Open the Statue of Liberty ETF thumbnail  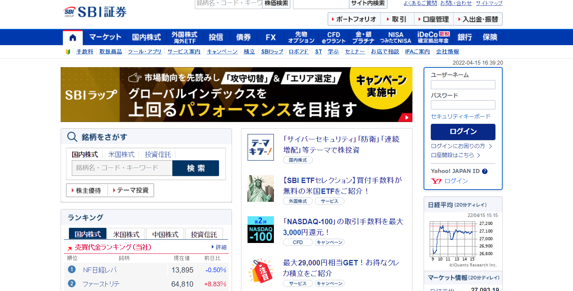point(261,188)
